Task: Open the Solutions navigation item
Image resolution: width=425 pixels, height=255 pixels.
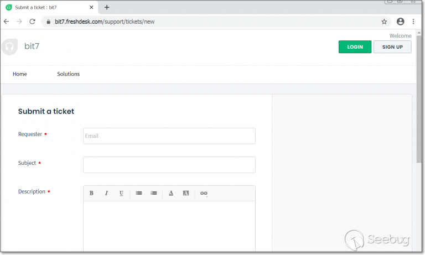Action: 68,74
